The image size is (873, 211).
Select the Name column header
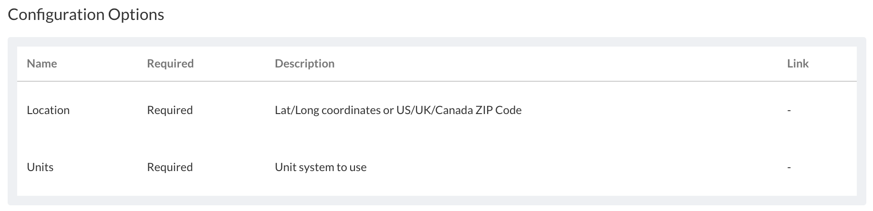42,64
